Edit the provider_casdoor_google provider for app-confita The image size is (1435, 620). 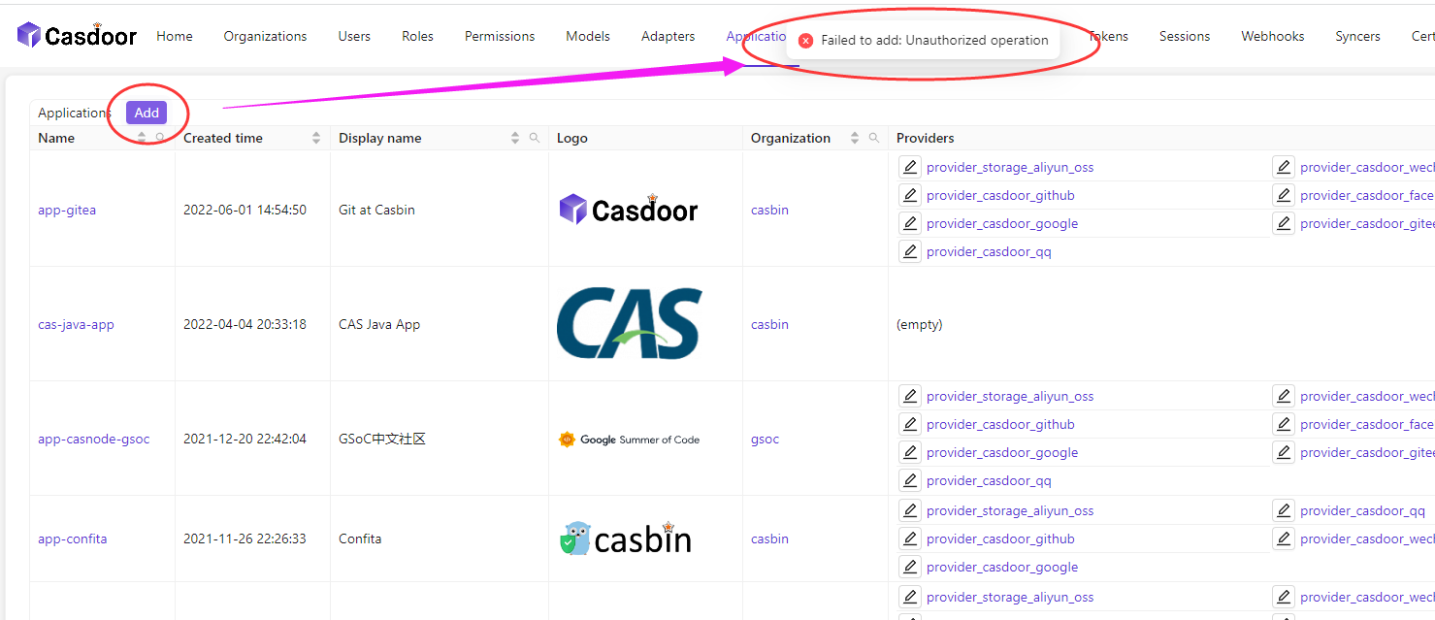pyautogui.click(x=909, y=566)
